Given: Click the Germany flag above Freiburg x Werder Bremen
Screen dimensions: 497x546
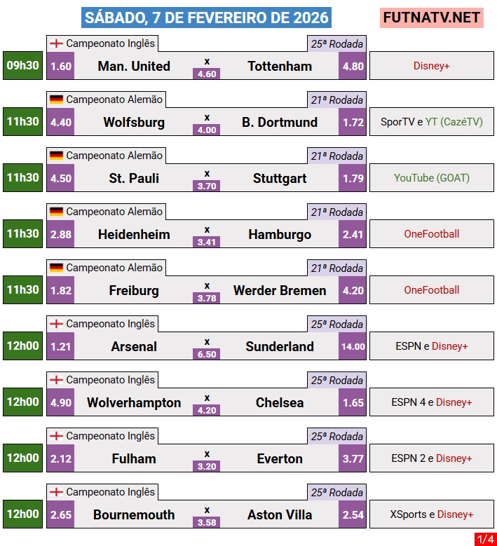Looking at the screenshot, I should coord(56,268).
